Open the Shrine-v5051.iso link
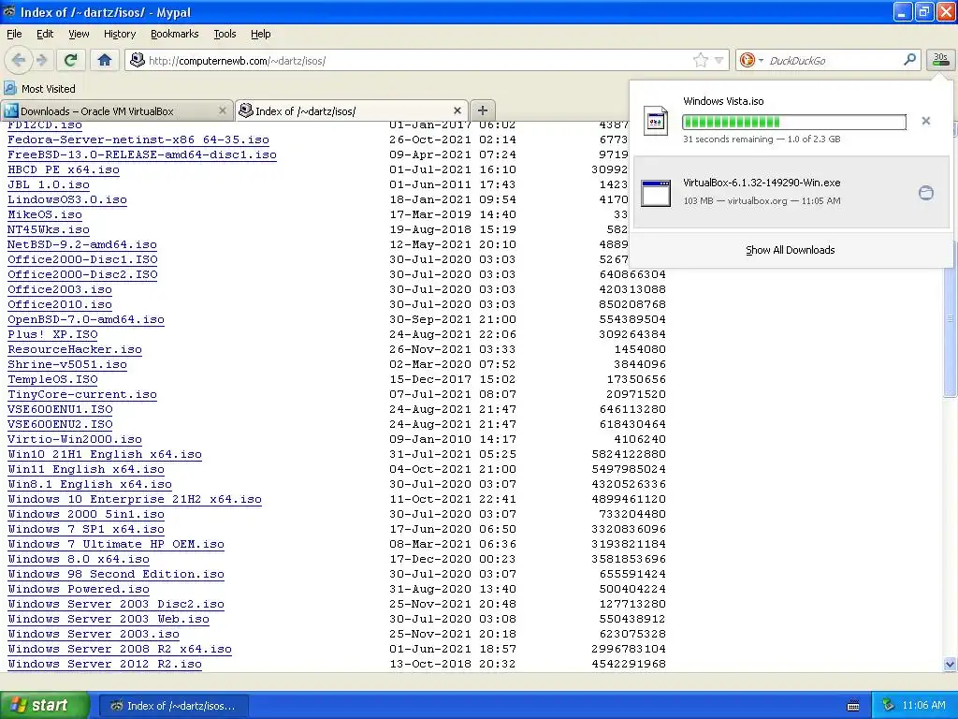958x719 pixels. pyautogui.click(x=67, y=364)
